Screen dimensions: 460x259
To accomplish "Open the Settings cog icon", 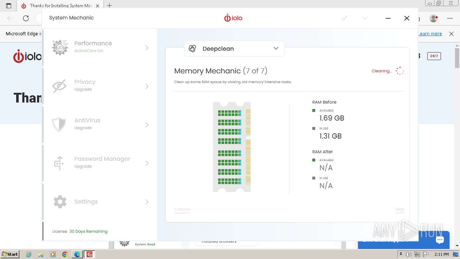I will pyautogui.click(x=60, y=202).
